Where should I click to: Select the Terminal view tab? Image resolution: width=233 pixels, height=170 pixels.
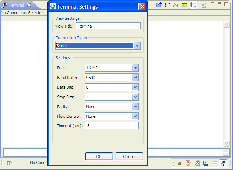pyautogui.click(x=16, y=5)
